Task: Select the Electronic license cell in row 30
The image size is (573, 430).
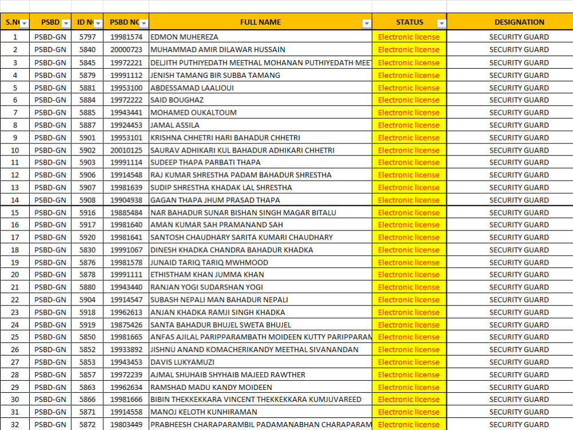Action: [409, 399]
